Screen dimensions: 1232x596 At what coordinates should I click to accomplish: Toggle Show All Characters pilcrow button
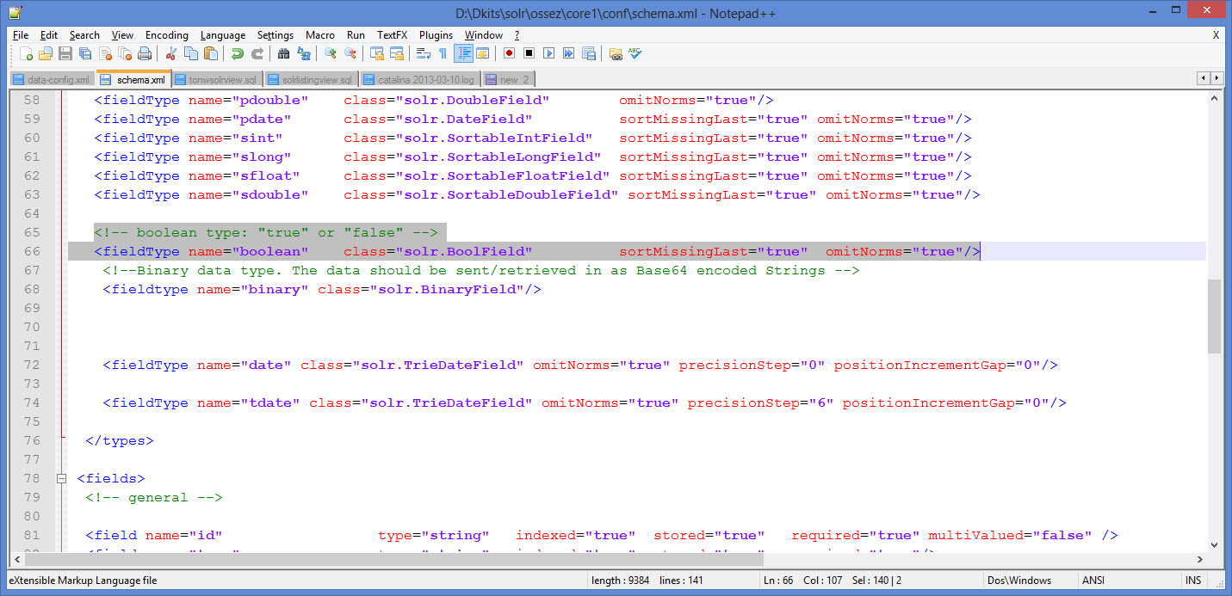coord(443,53)
